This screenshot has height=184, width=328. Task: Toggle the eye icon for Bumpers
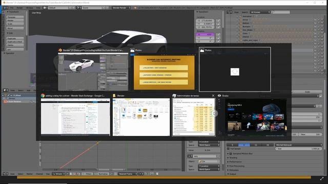pyautogui.click(x=315, y=27)
